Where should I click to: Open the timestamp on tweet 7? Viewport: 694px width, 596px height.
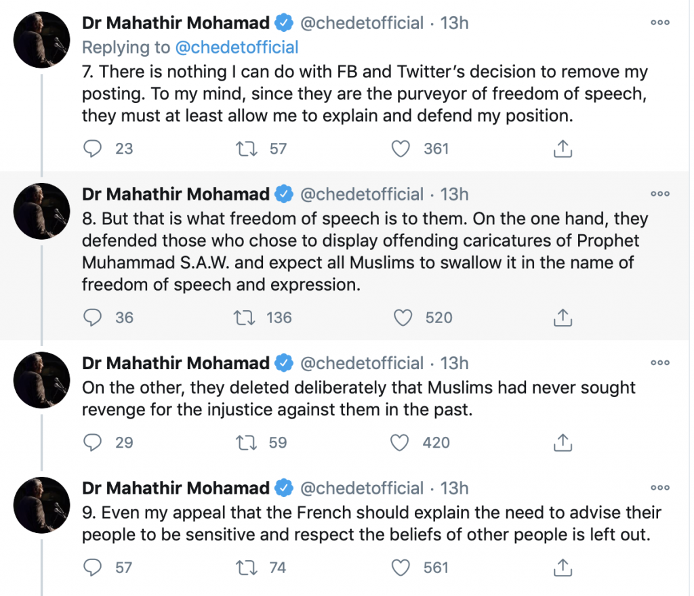click(454, 22)
